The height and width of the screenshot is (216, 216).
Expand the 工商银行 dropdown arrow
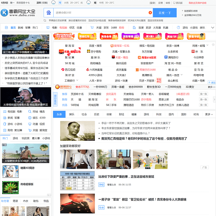77,80
